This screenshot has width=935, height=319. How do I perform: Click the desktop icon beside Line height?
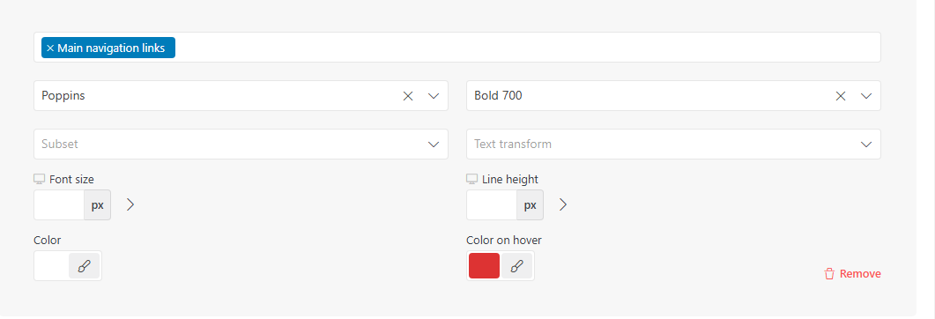(x=471, y=179)
